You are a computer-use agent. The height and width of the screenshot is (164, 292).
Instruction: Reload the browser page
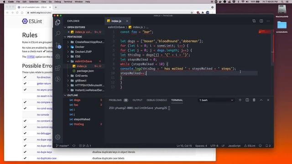(17, 13)
